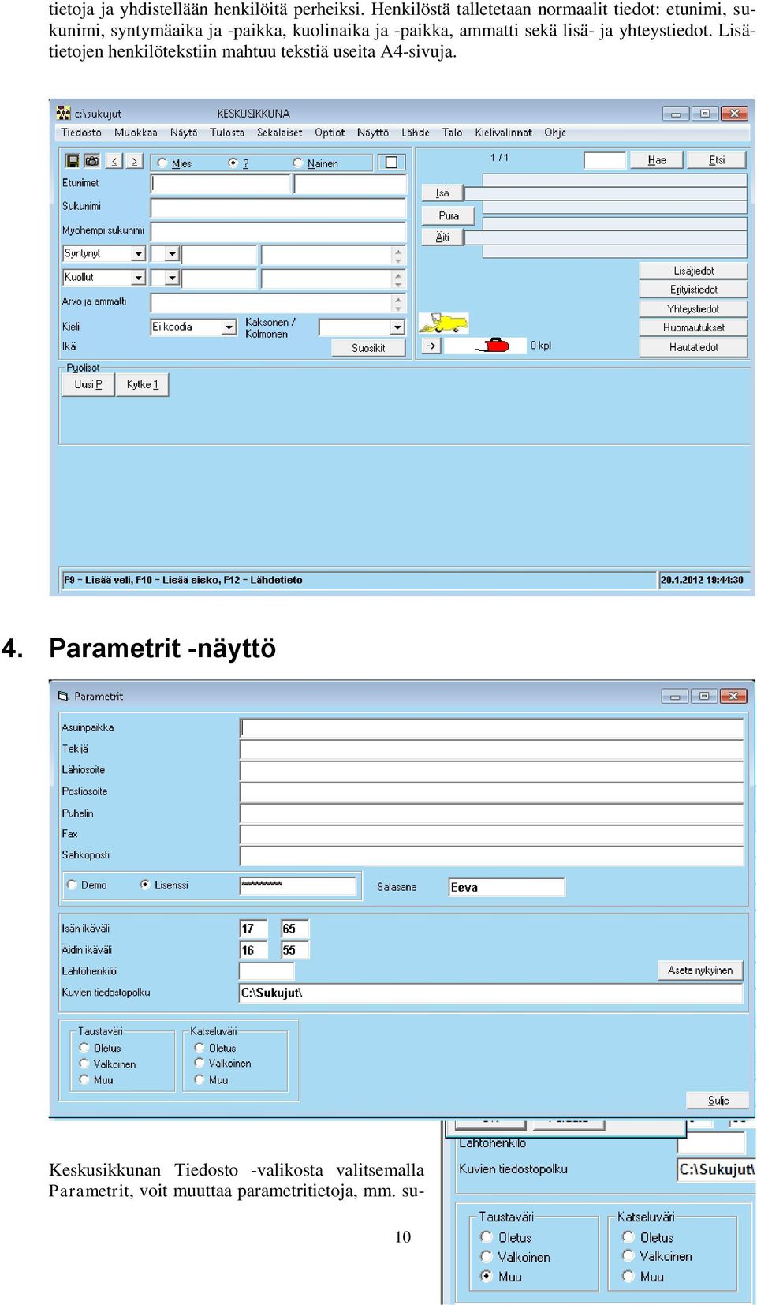Image resolution: width=757 pixels, height=1305 pixels.
Task: Open the Tiedosto menu
Action: point(81,133)
